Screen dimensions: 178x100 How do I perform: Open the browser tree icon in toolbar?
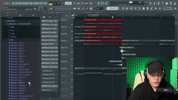click(x=139, y=8)
